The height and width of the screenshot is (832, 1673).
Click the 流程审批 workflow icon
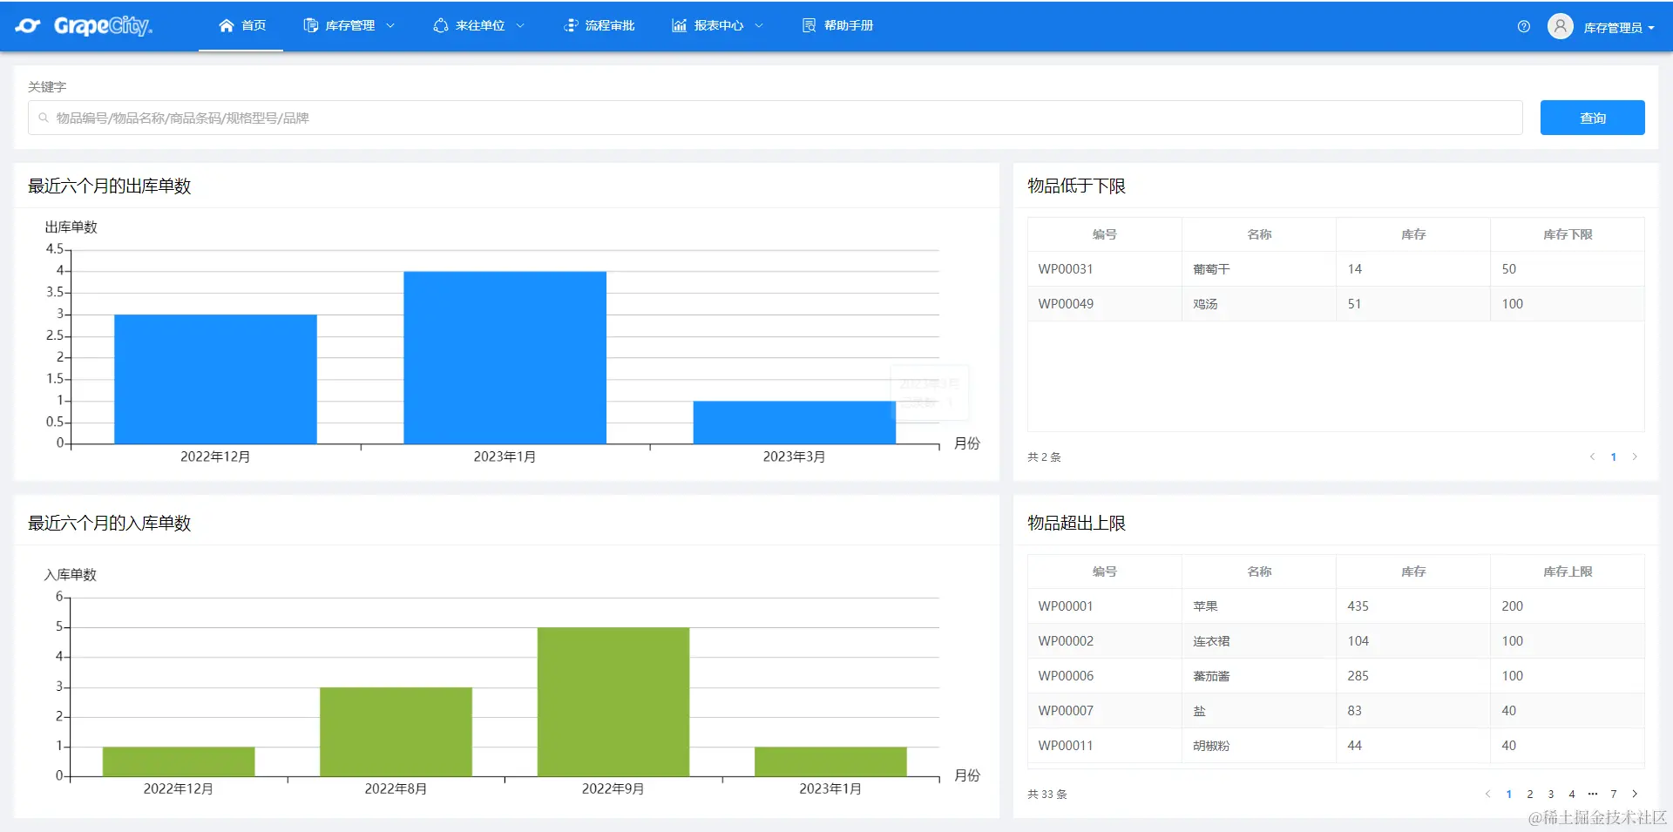tap(571, 25)
